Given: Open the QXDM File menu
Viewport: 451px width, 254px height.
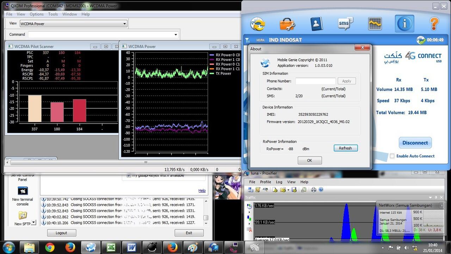Looking at the screenshot, I should coord(9,14).
